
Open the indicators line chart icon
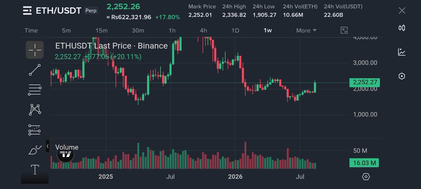tap(402, 52)
